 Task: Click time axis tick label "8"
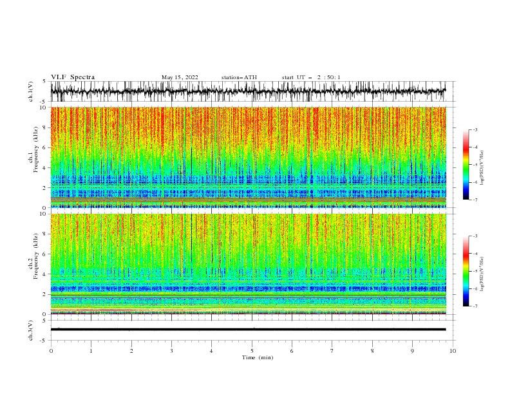(372, 351)
